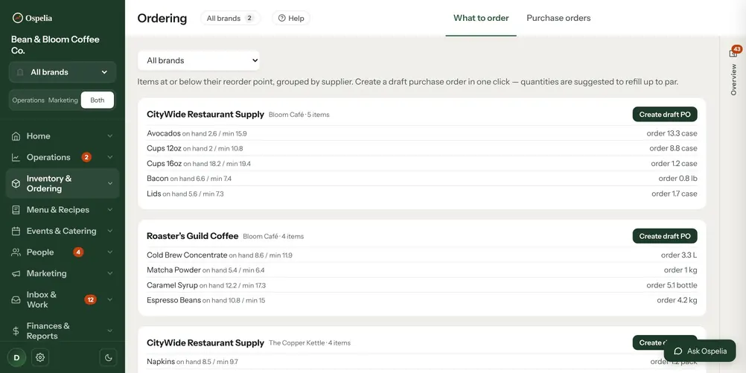Click the Help question mark icon
Image resolution: width=746 pixels, height=373 pixels.
coord(281,18)
